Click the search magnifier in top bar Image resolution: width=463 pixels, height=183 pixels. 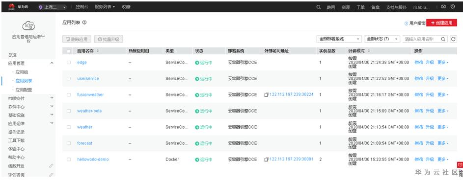(319, 7)
